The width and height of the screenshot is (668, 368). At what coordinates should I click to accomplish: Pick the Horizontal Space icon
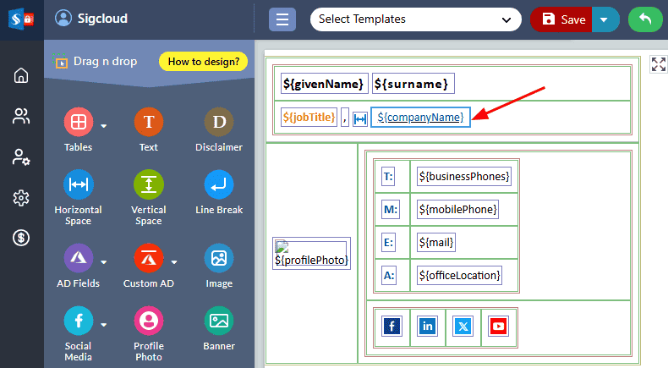(78, 184)
